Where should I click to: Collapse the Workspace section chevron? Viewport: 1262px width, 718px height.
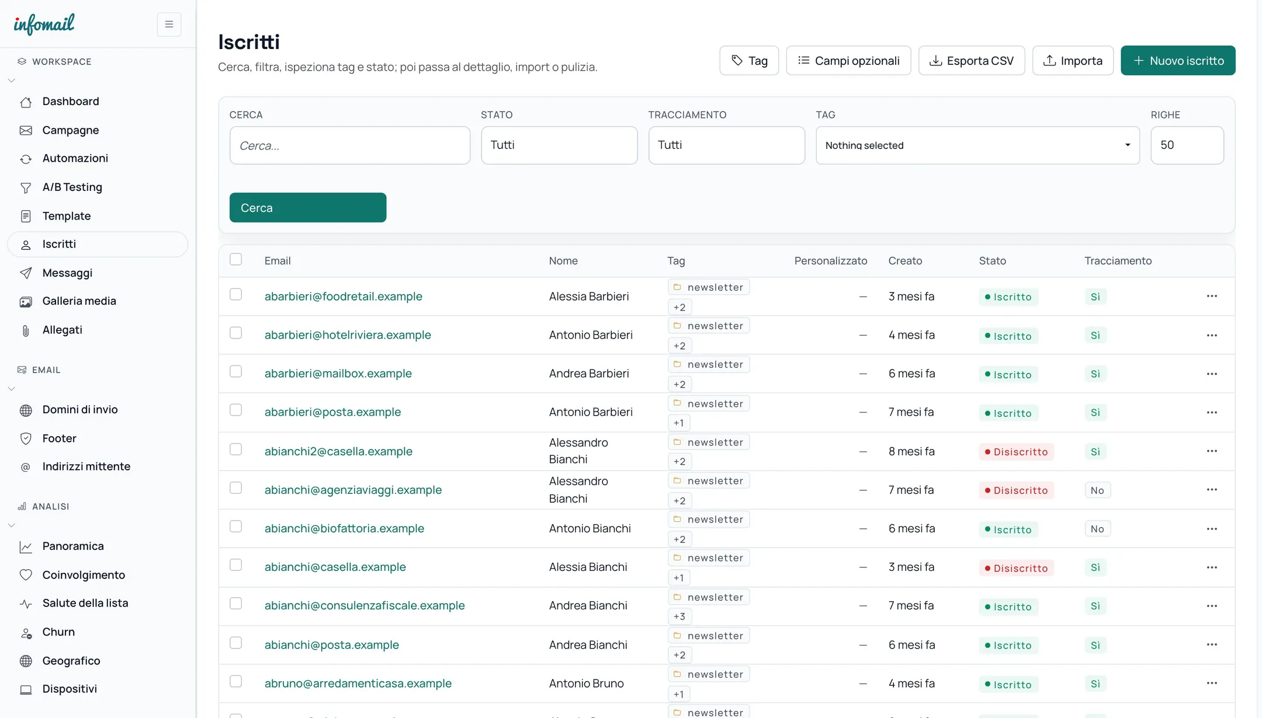pyautogui.click(x=11, y=81)
